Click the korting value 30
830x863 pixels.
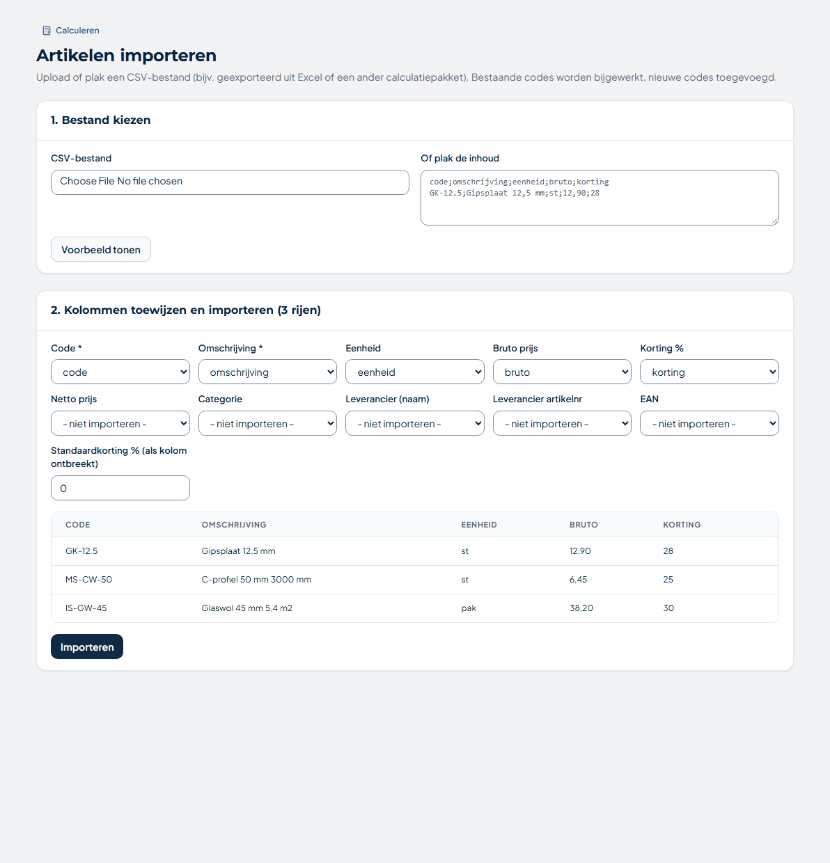[668, 608]
